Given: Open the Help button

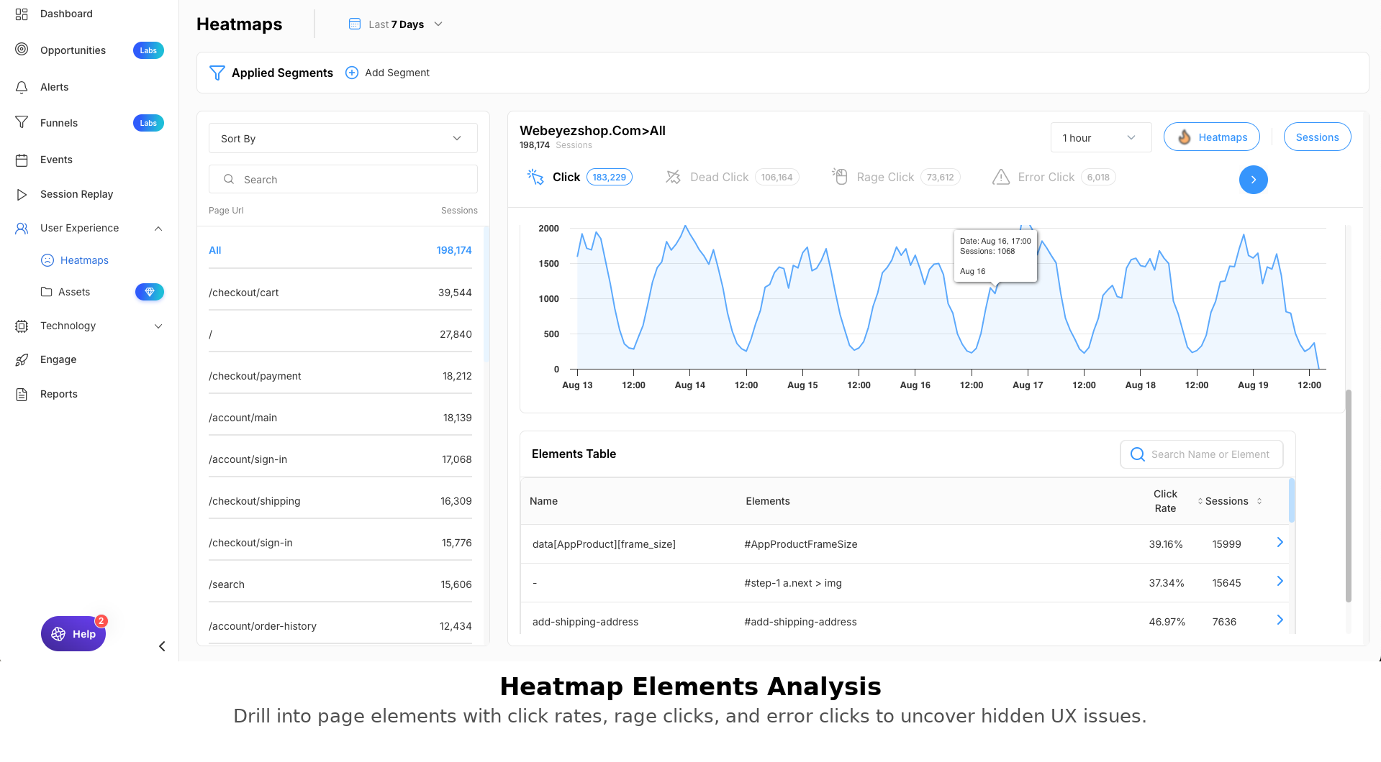Looking at the screenshot, I should 73,634.
